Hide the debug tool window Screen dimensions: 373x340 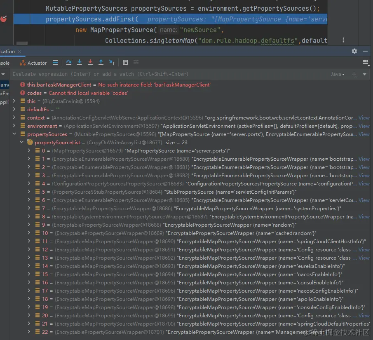365,51
